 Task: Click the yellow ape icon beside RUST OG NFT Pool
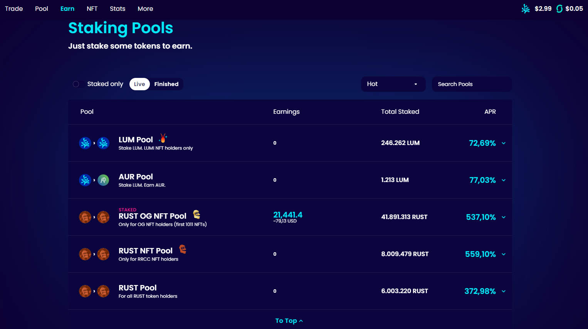pos(197,214)
